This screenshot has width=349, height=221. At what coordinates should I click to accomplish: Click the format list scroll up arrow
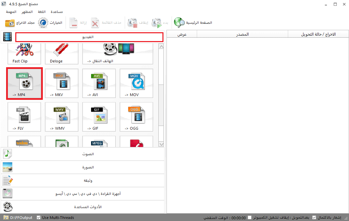161,47
